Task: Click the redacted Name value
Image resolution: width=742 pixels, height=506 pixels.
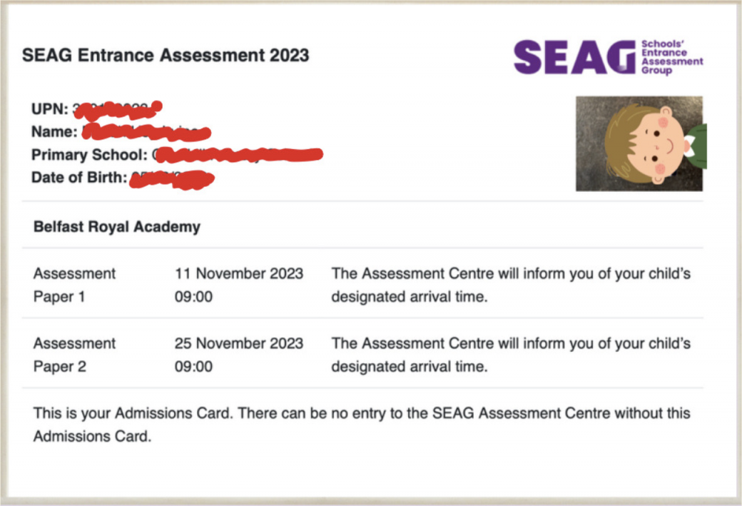Action: tap(147, 133)
